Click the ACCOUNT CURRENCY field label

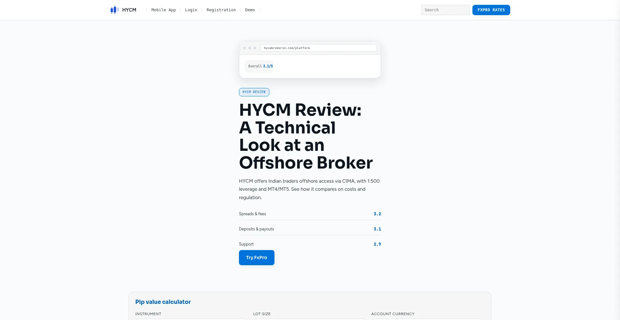tap(393, 314)
